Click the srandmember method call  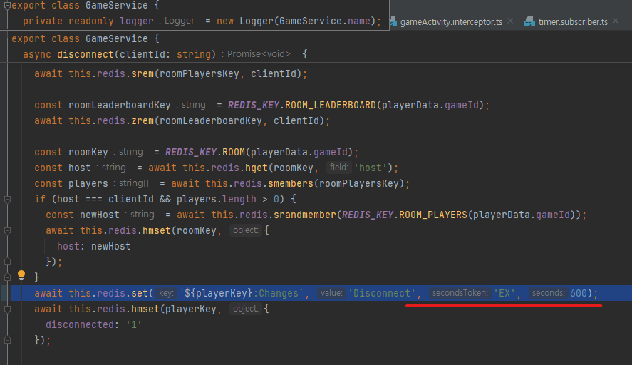(305, 215)
